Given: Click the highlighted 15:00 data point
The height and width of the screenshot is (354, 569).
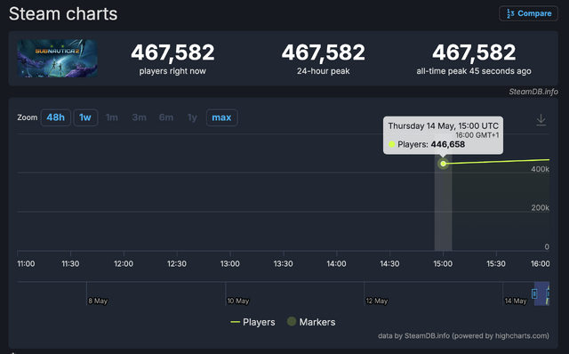Looking at the screenshot, I should click(443, 164).
